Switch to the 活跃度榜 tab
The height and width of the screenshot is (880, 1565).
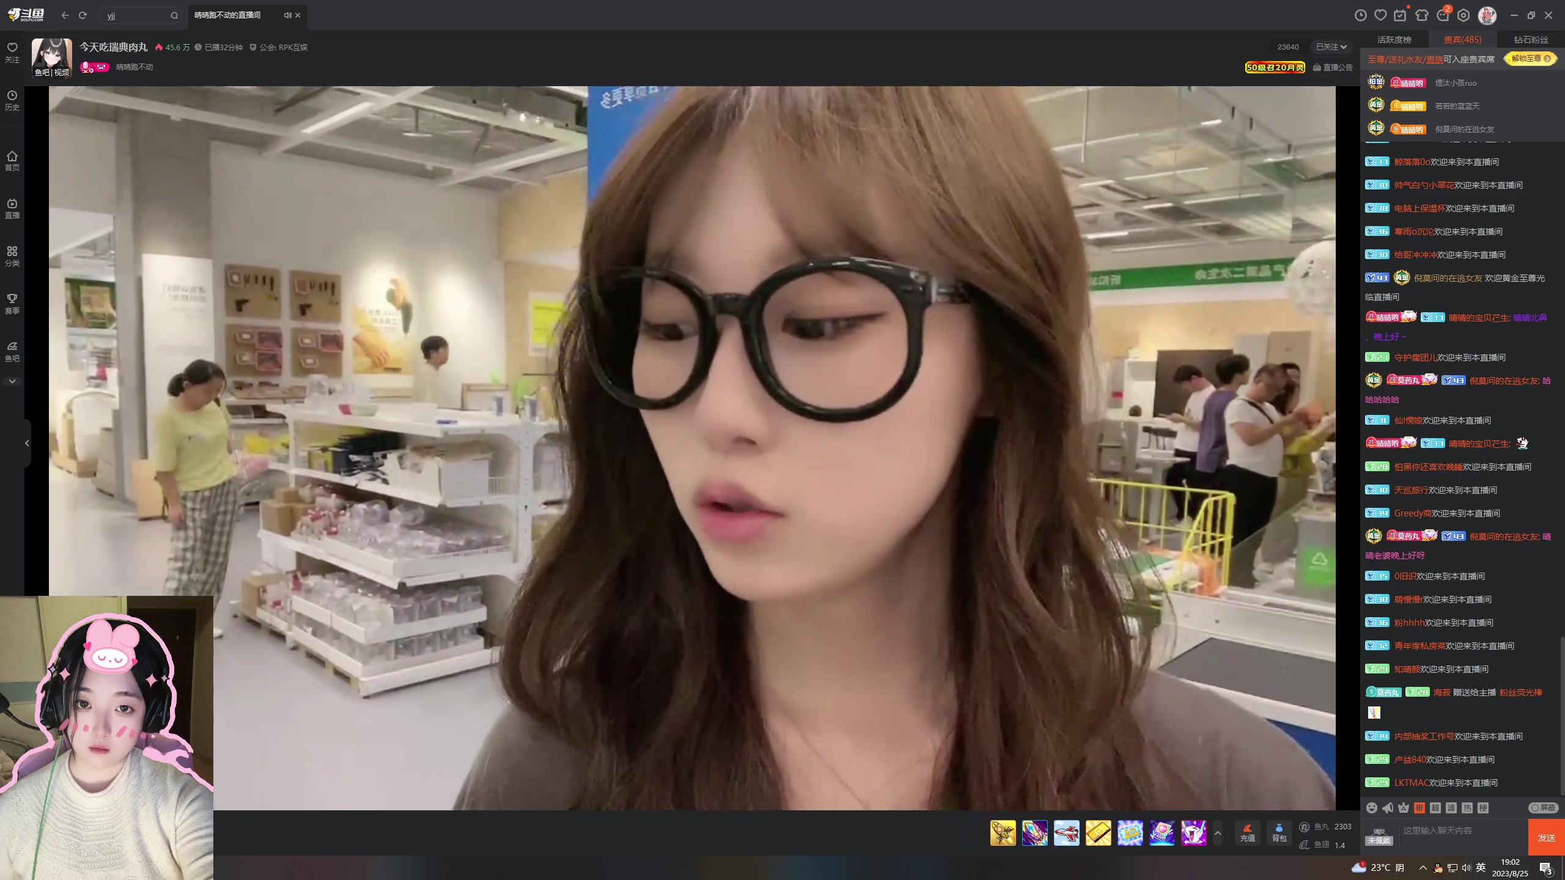(x=1394, y=40)
